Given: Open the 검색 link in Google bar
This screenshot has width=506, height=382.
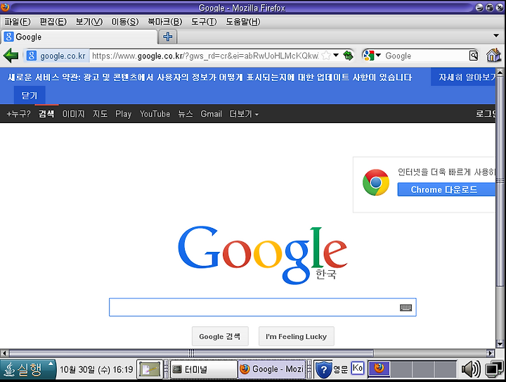Looking at the screenshot, I should tap(46, 114).
